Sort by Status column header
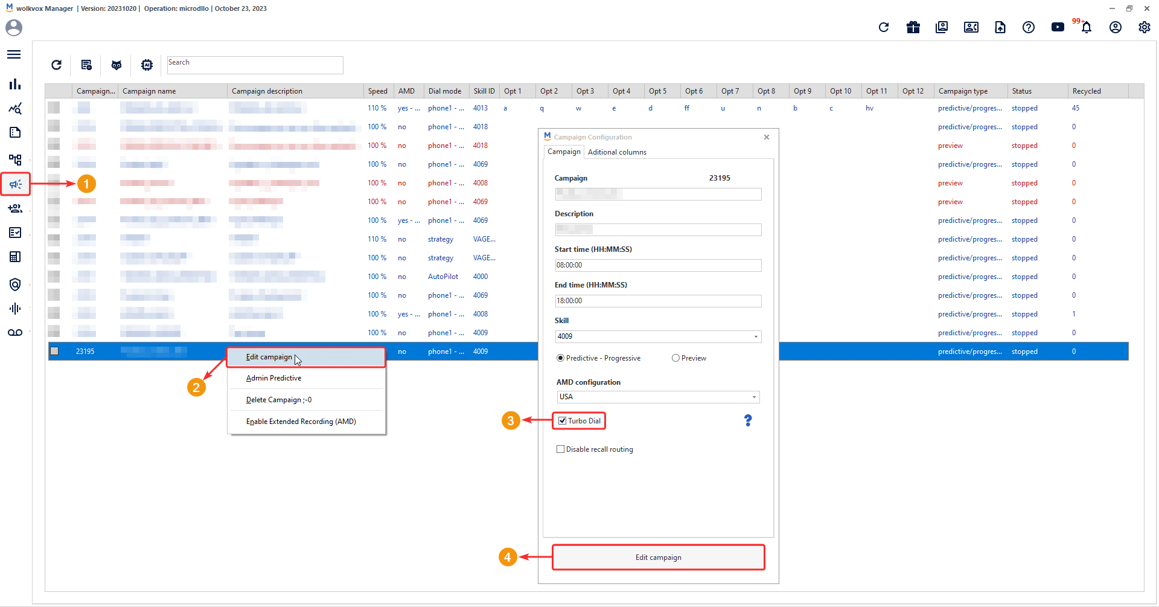The image size is (1159, 607). (x=1038, y=91)
